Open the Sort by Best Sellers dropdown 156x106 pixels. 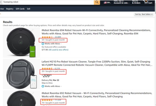(144, 14)
